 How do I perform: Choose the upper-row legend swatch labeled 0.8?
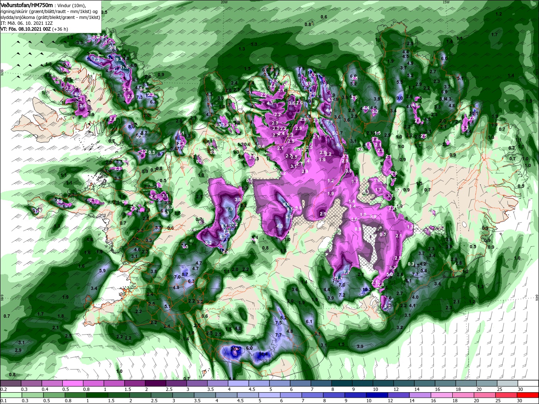tap(93, 383)
